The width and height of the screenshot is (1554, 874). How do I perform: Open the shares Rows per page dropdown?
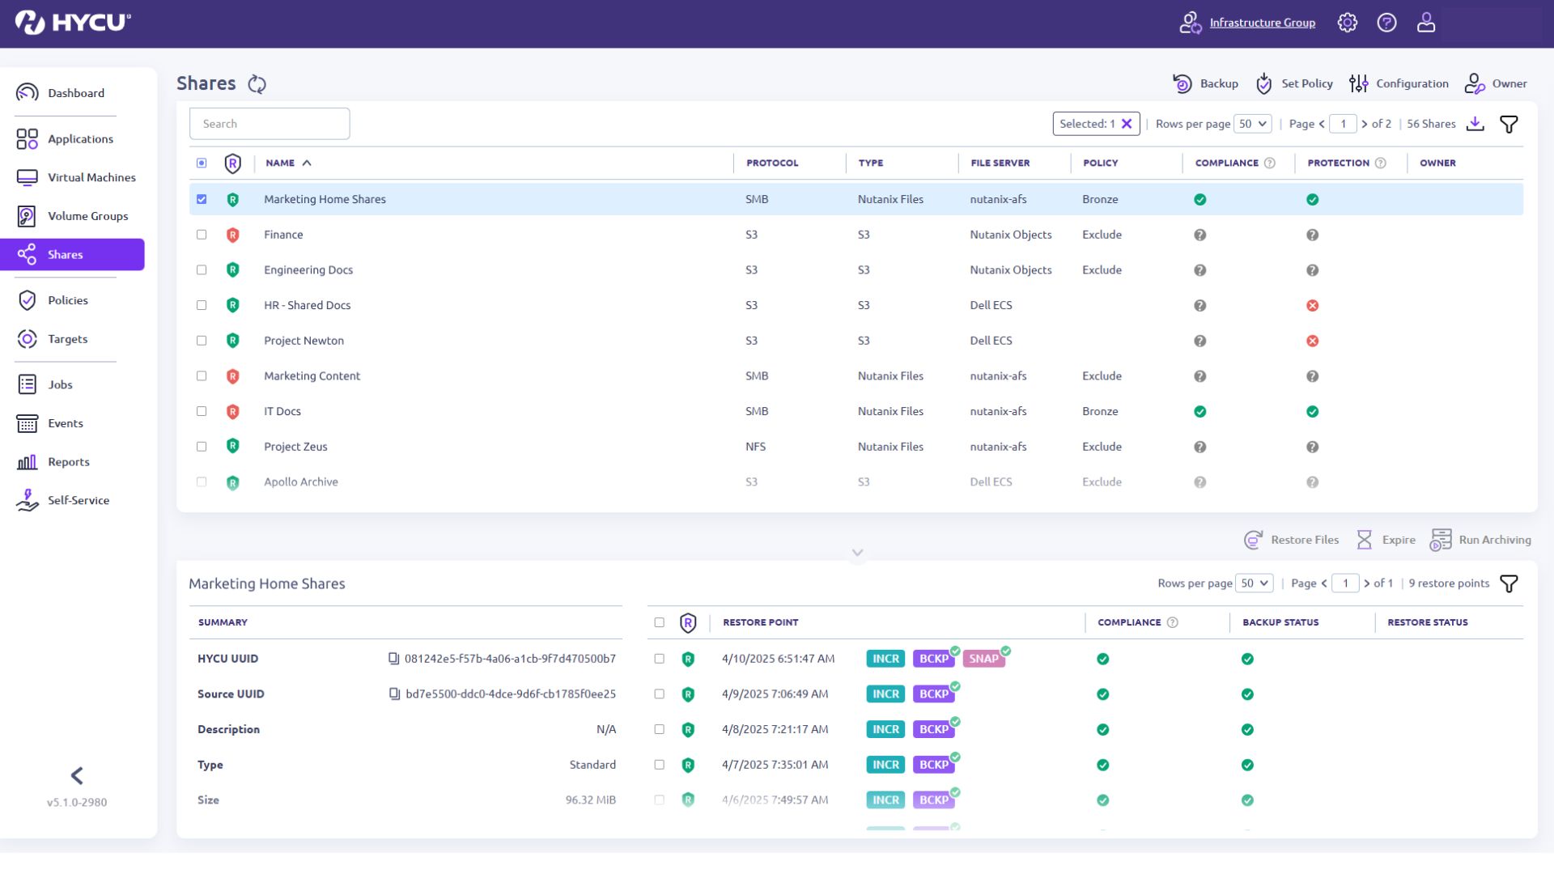tap(1252, 124)
